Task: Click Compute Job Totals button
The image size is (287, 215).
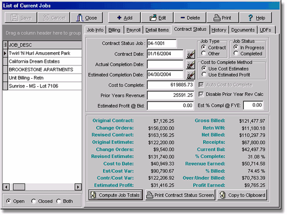Action: [116, 195]
